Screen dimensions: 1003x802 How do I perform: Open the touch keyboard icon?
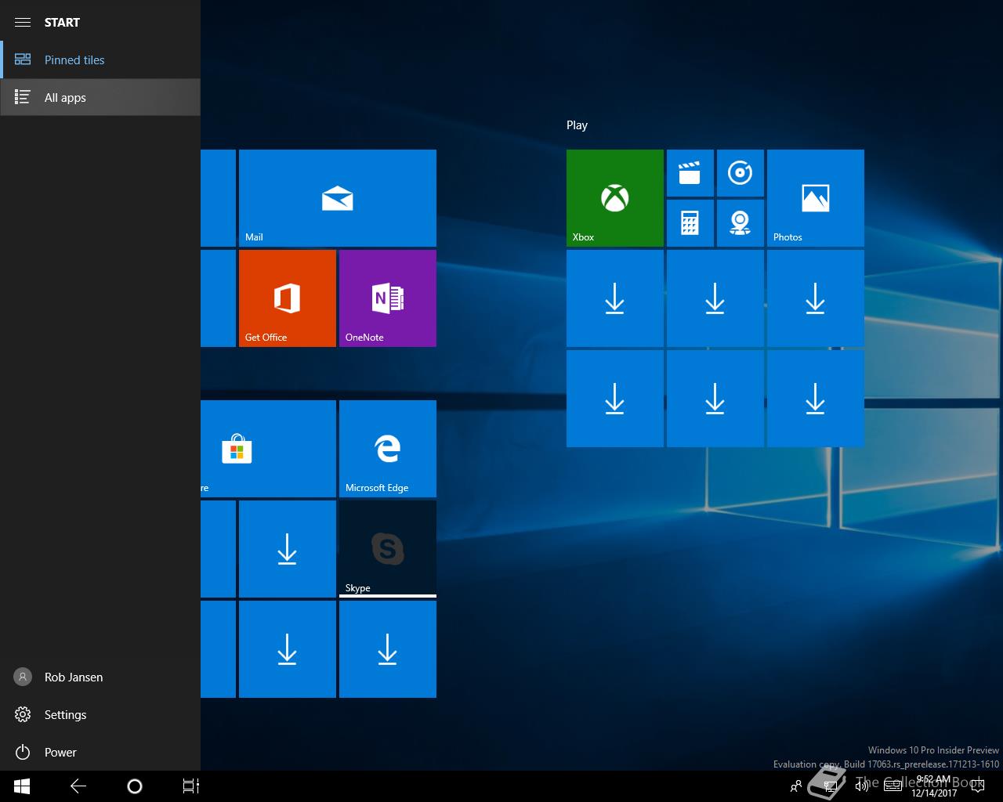tap(893, 786)
